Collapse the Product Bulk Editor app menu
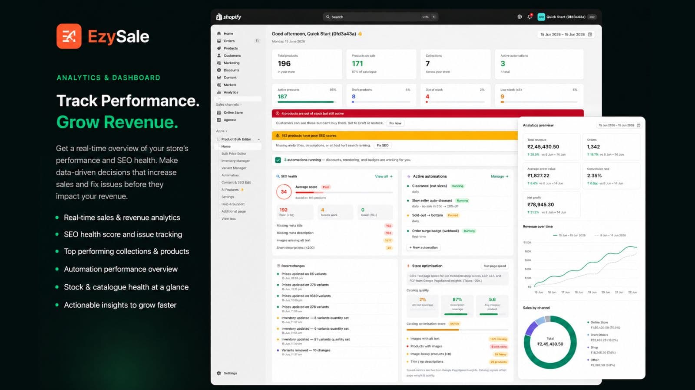The image size is (695, 390). [259, 139]
